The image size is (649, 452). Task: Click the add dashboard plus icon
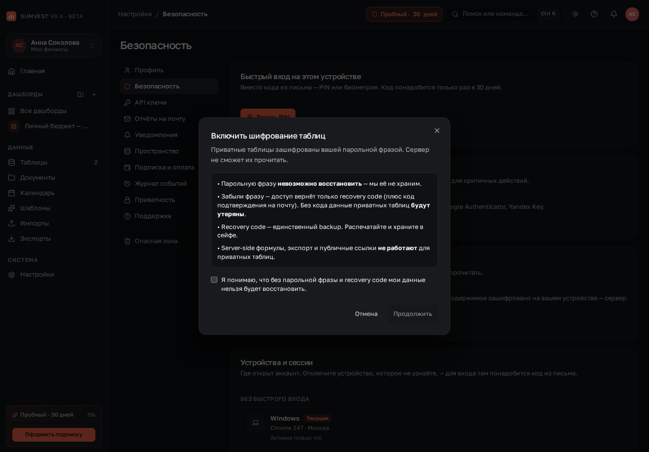(x=94, y=94)
